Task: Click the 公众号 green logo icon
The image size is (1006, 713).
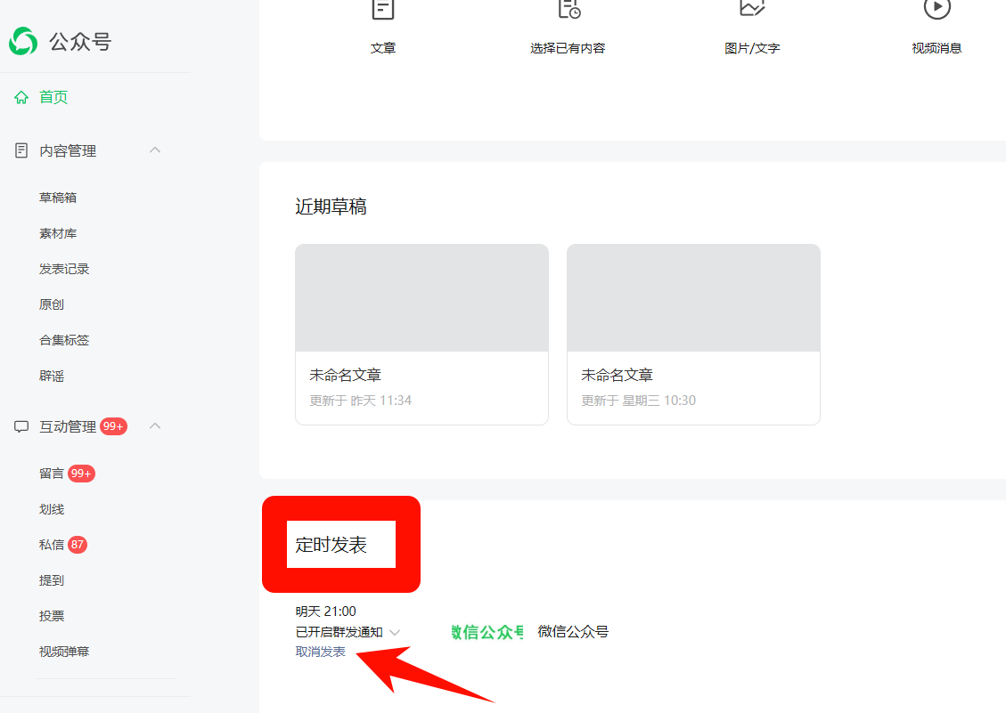Action: click(x=23, y=41)
